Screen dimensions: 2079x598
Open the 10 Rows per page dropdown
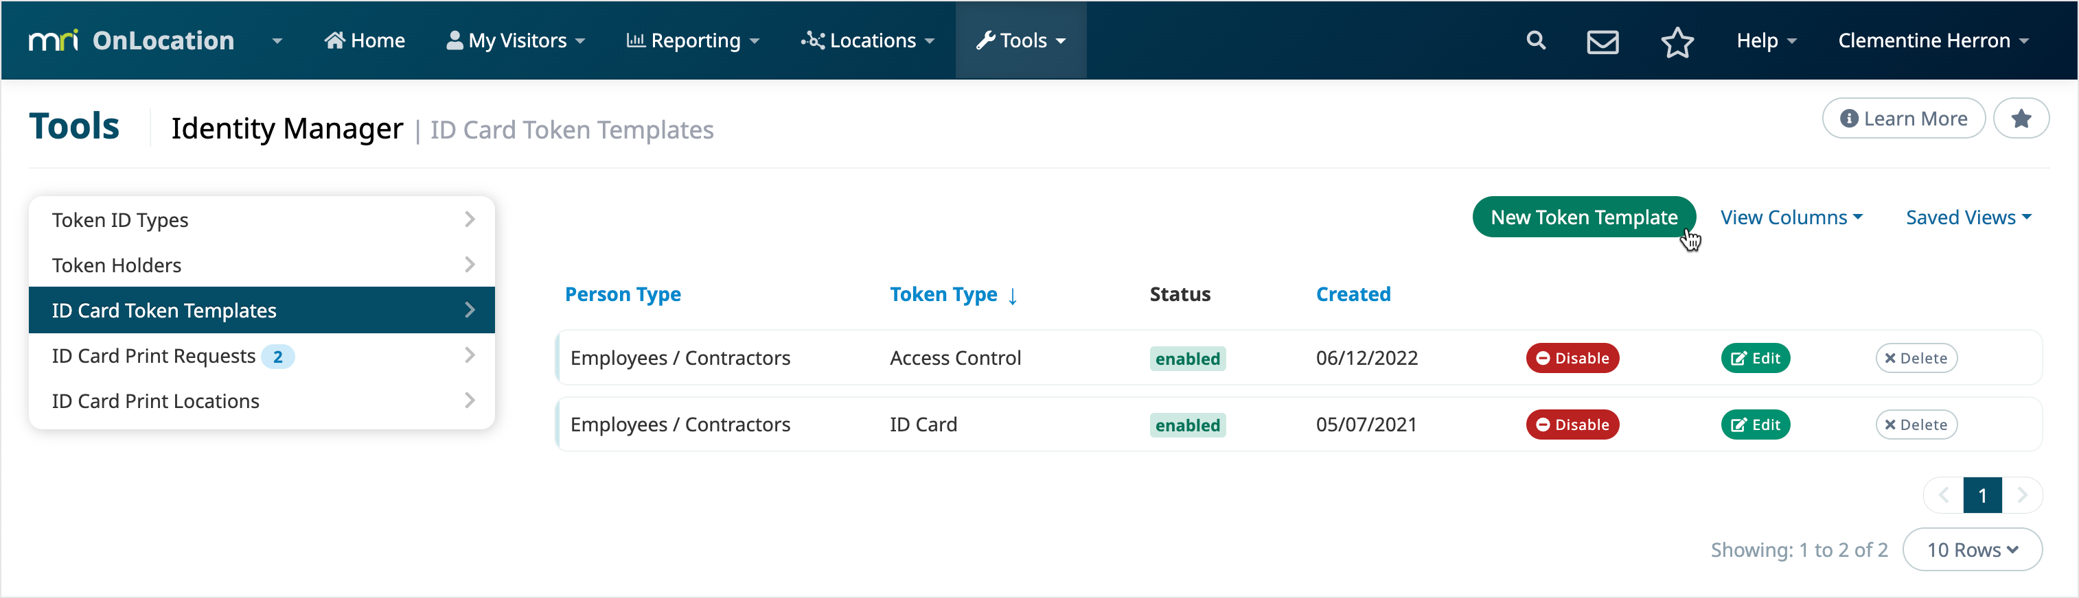click(1972, 549)
